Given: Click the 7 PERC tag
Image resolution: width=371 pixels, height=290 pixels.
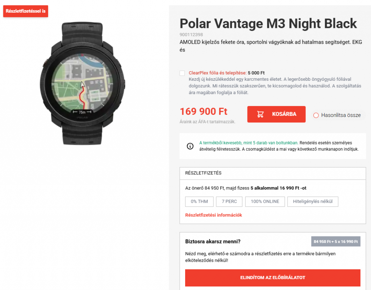Looking at the screenshot, I should pos(229,202).
